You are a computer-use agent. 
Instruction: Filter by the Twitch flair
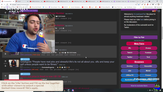point(130,53)
